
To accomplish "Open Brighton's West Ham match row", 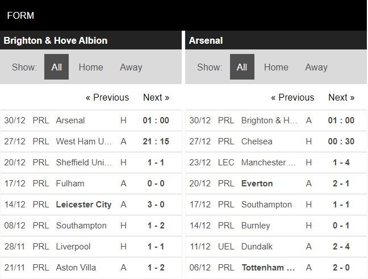I will (81, 141).
